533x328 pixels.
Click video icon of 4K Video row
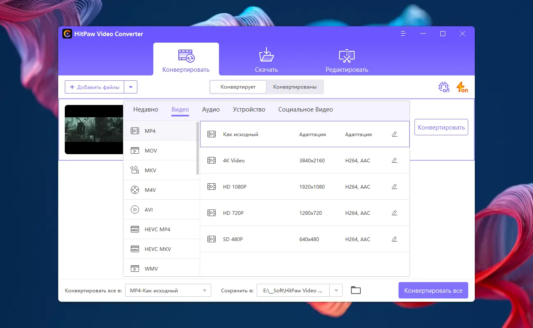click(x=212, y=160)
